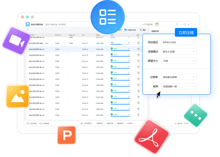Click the back arrow in the toolbar
Viewport: 220px width, 157px height.
coord(28,30)
